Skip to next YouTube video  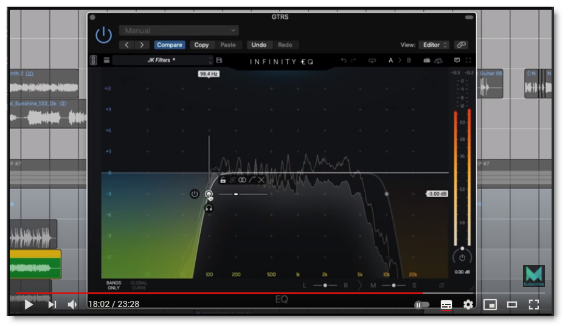52,305
